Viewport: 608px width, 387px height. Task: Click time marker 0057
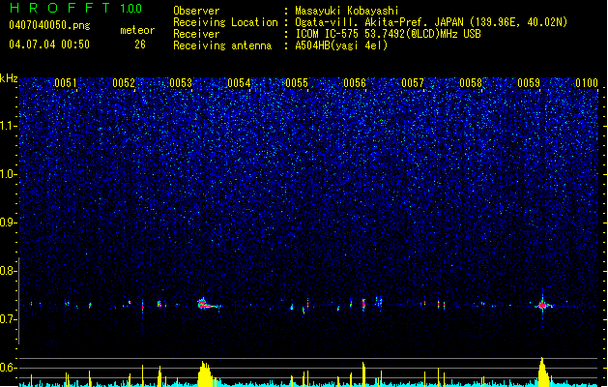[413, 83]
